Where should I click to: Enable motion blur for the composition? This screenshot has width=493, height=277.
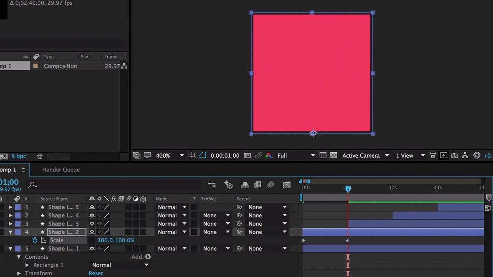(x=271, y=185)
